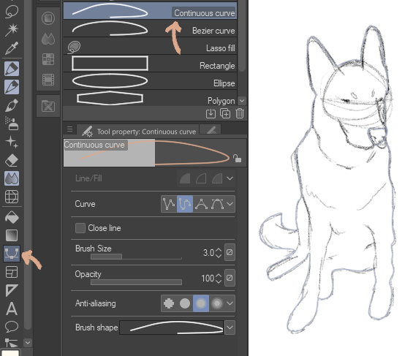Select the Pencil tool
The width and height of the screenshot is (413, 356).
12,87
